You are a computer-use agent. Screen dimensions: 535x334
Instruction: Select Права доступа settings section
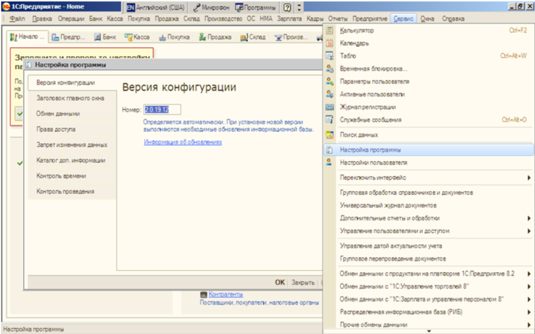pos(71,130)
